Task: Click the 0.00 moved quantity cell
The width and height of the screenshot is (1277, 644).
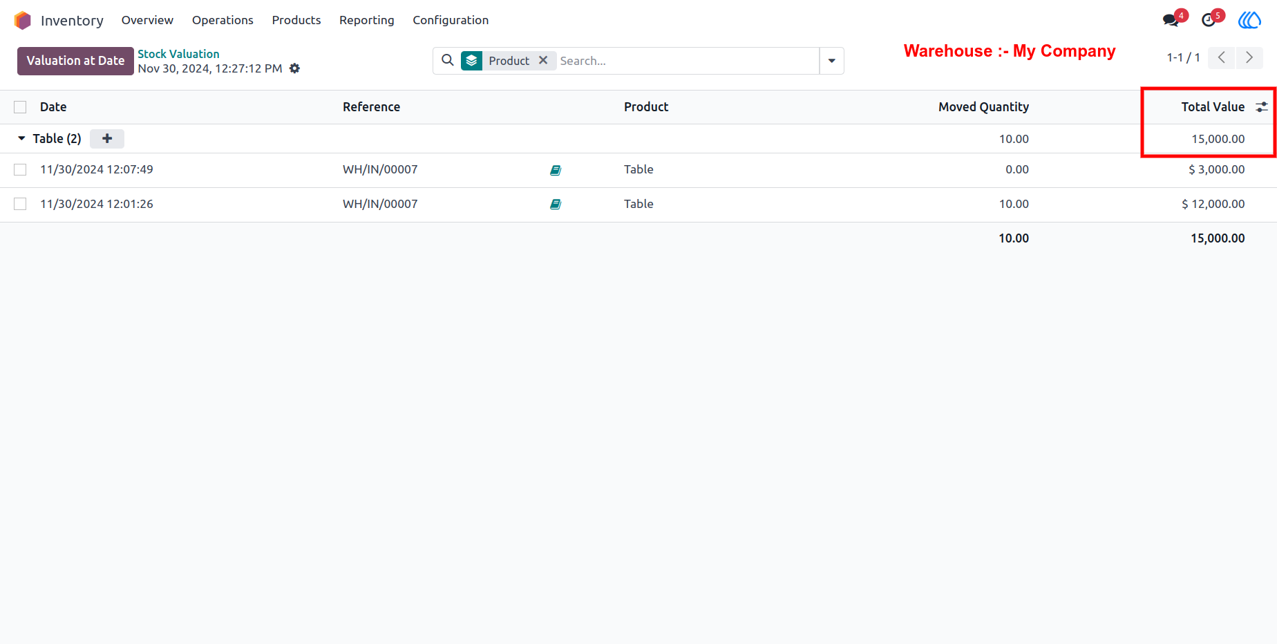Action: 1017,169
